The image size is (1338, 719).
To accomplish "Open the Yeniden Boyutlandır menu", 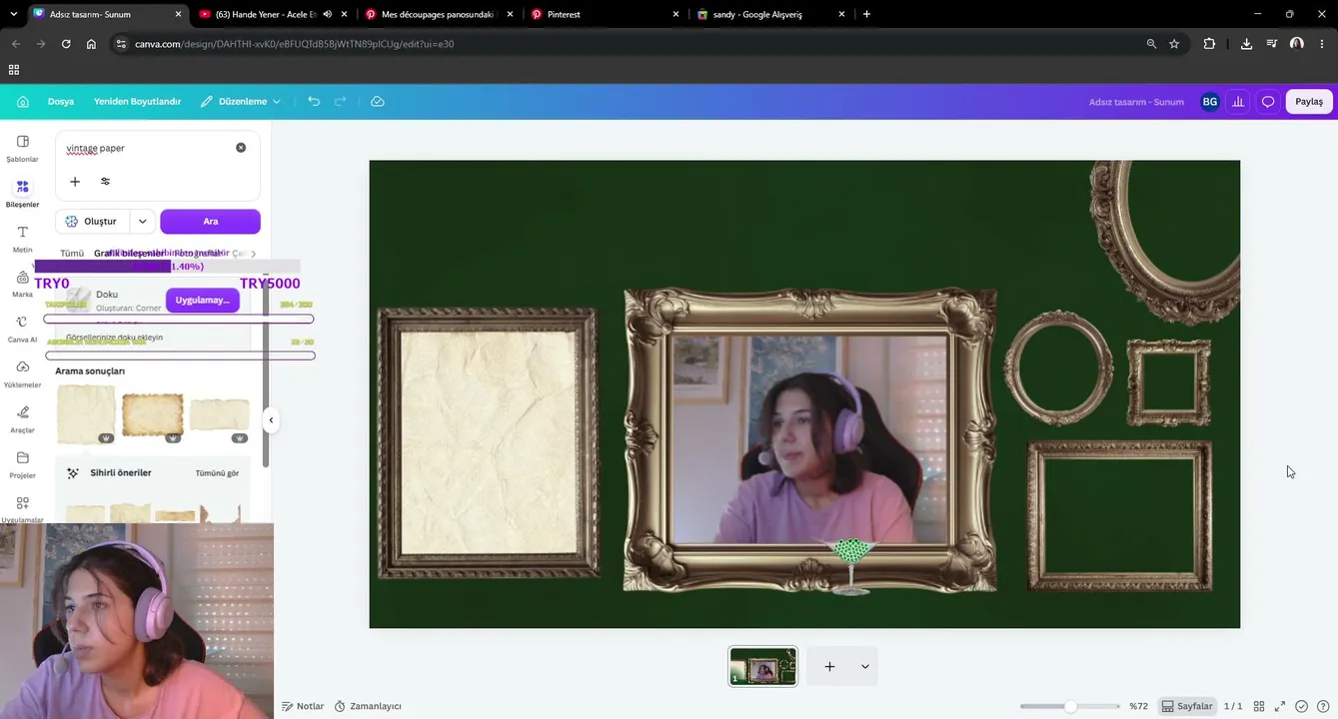I will (x=138, y=102).
